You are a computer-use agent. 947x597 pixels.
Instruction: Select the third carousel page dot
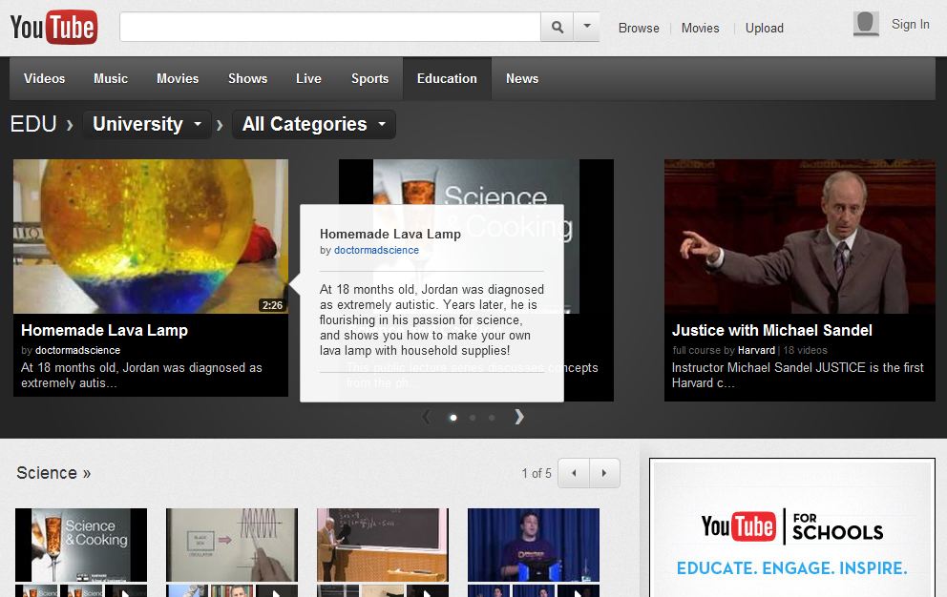point(492,418)
